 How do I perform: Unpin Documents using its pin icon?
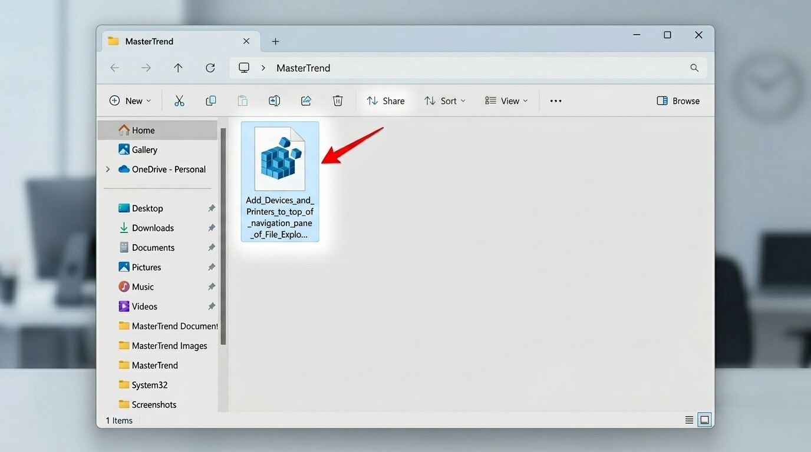212,248
